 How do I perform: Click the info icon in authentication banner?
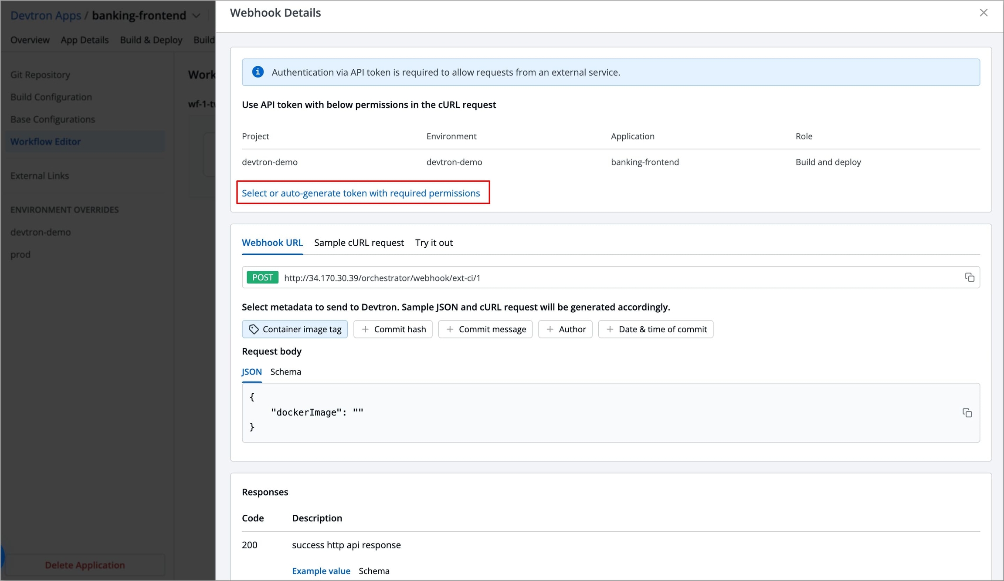(x=258, y=72)
